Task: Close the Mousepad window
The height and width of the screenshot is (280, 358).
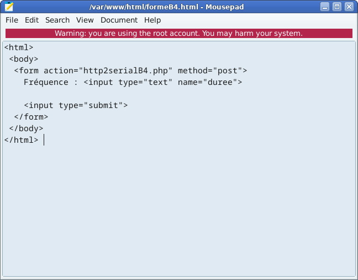Action: pos(349,7)
